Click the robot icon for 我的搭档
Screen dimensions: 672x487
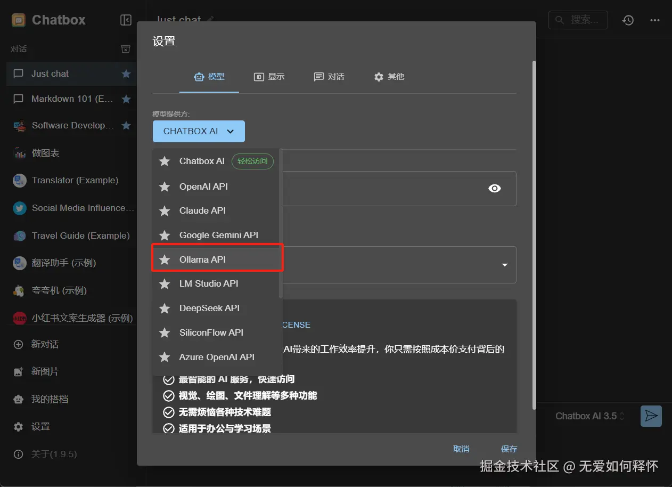[x=19, y=399]
